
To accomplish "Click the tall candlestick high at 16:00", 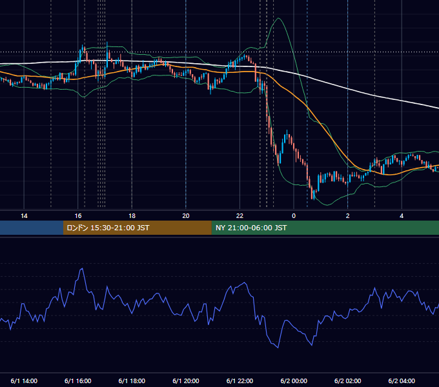I will (x=83, y=48).
